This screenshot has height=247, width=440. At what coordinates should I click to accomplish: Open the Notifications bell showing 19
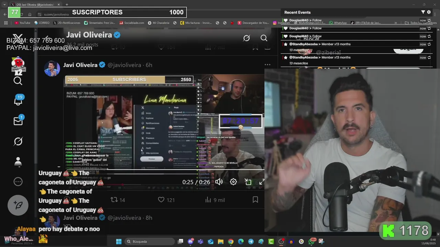18,100
